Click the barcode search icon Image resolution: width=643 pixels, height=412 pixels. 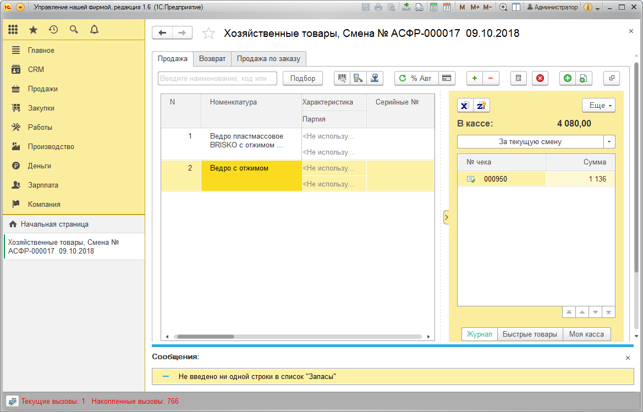(x=342, y=78)
